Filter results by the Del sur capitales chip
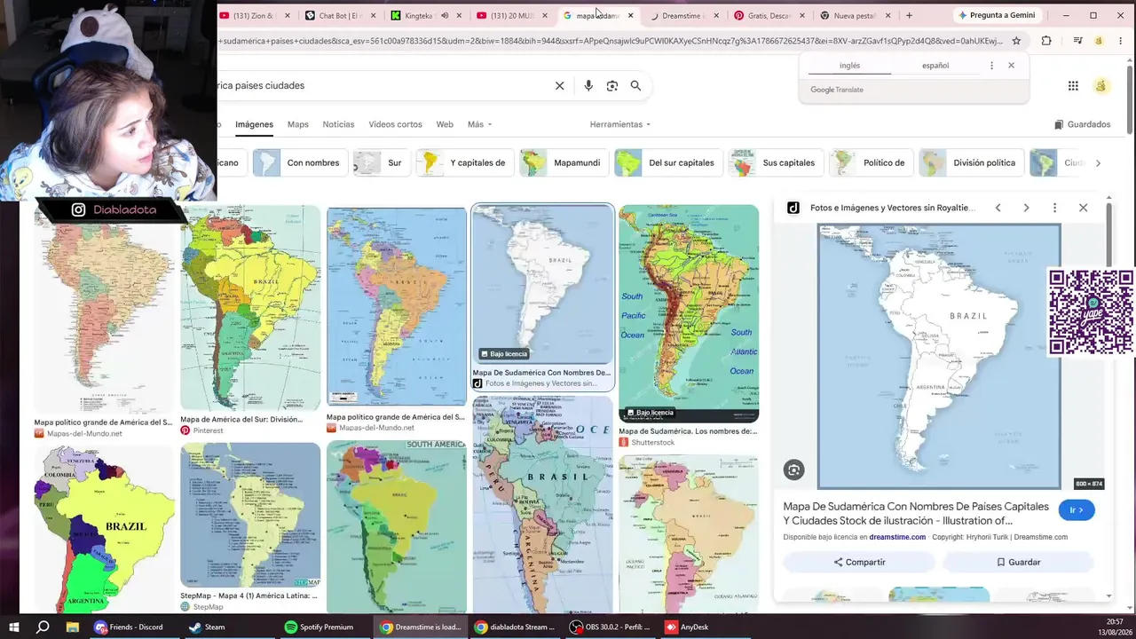Screen dimensions: 1136x639 (x=667, y=163)
